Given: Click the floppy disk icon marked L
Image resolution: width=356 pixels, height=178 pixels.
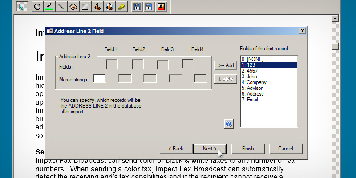Looking at the screenshot, I should [149, 7].
